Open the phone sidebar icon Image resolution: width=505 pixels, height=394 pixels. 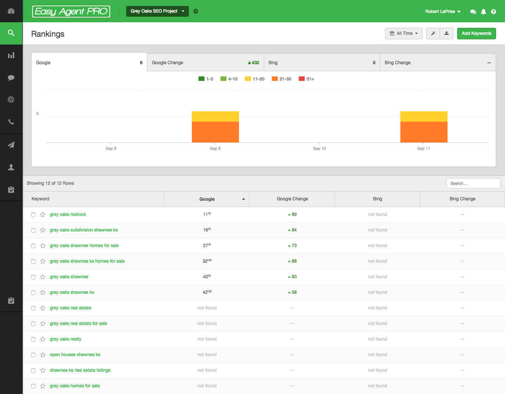tap(11, 122)
